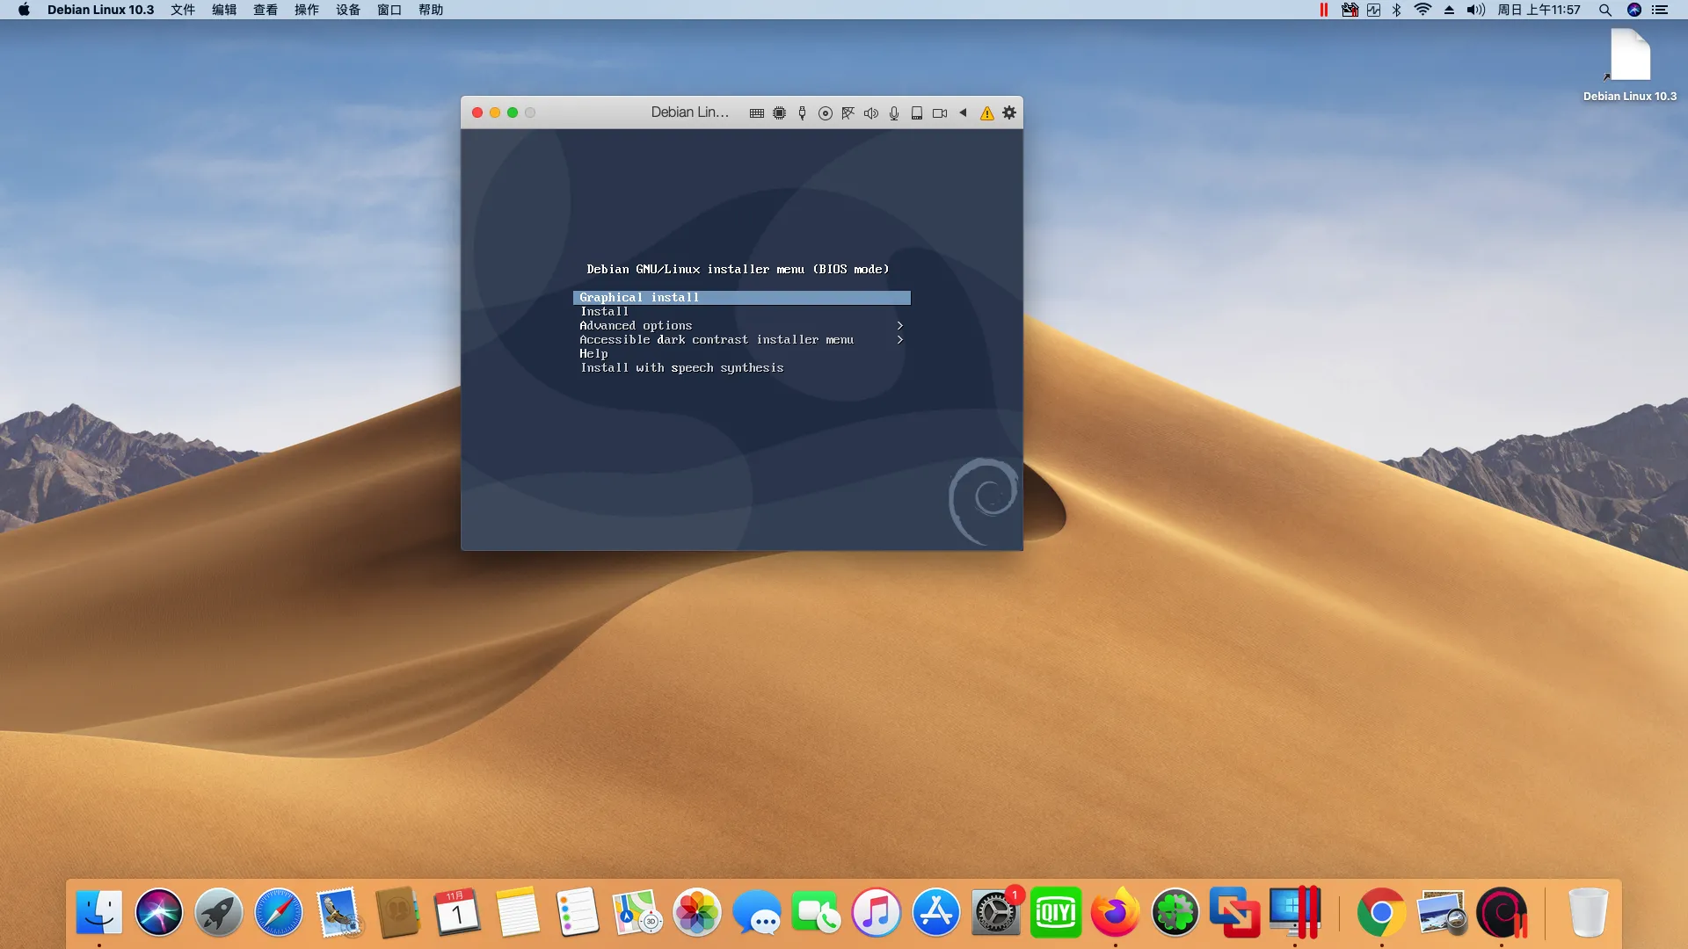This screenshot has width=1688, height=949.
Task: Click the toolbox icon in the menu bar
Action: tap(1350, 10)
